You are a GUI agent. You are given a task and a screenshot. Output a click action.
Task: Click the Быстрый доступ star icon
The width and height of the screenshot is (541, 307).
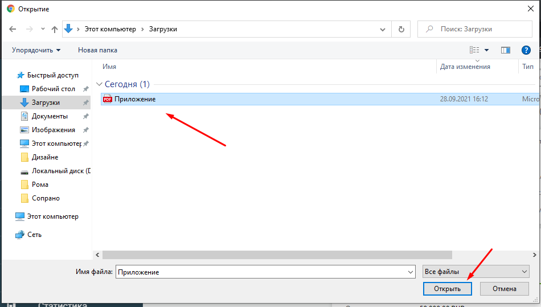pyautogui.click(x=21, y=75)
